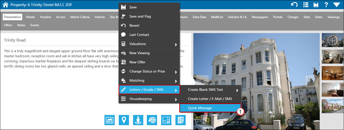The height and width of the screenshot is (130, 344).
Task: Open the document notes icon
Action: pos(180,120)
